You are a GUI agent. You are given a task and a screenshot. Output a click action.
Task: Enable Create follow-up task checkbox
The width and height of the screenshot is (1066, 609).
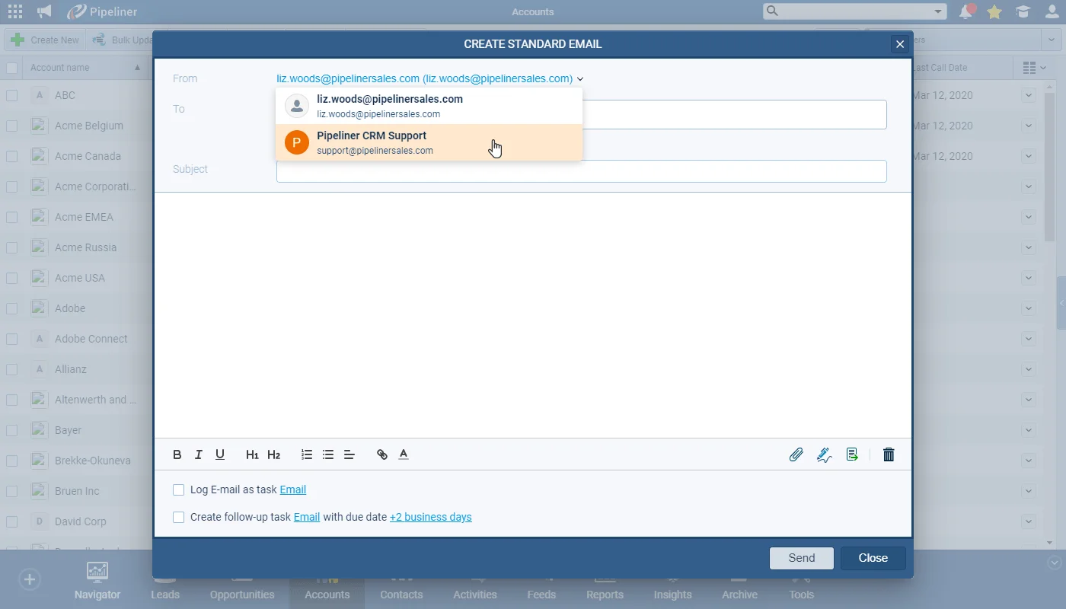179,517
